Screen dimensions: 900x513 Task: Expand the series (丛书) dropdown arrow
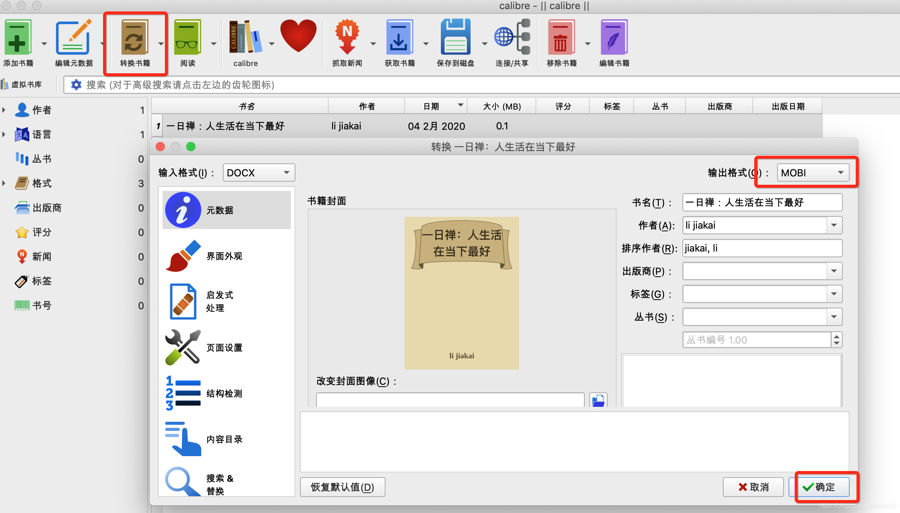coord(834,317)
